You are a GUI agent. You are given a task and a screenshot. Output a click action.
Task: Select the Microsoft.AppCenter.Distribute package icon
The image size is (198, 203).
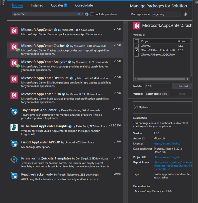click(14, 79)
